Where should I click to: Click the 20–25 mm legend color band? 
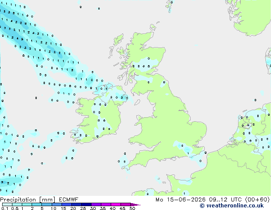77,204
